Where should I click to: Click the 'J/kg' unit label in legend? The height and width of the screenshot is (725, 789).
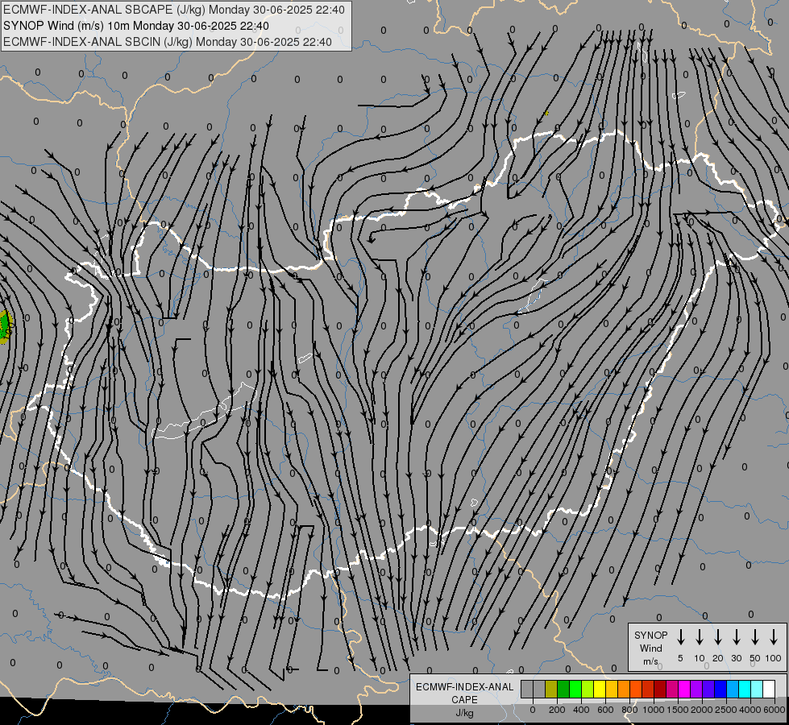464,713
